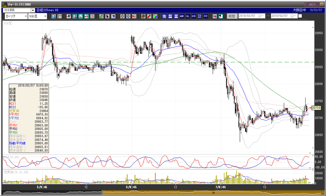Open the ローソク chart type dropdown
This screenshot has width=326, height=196.
[x=16, y=16]
